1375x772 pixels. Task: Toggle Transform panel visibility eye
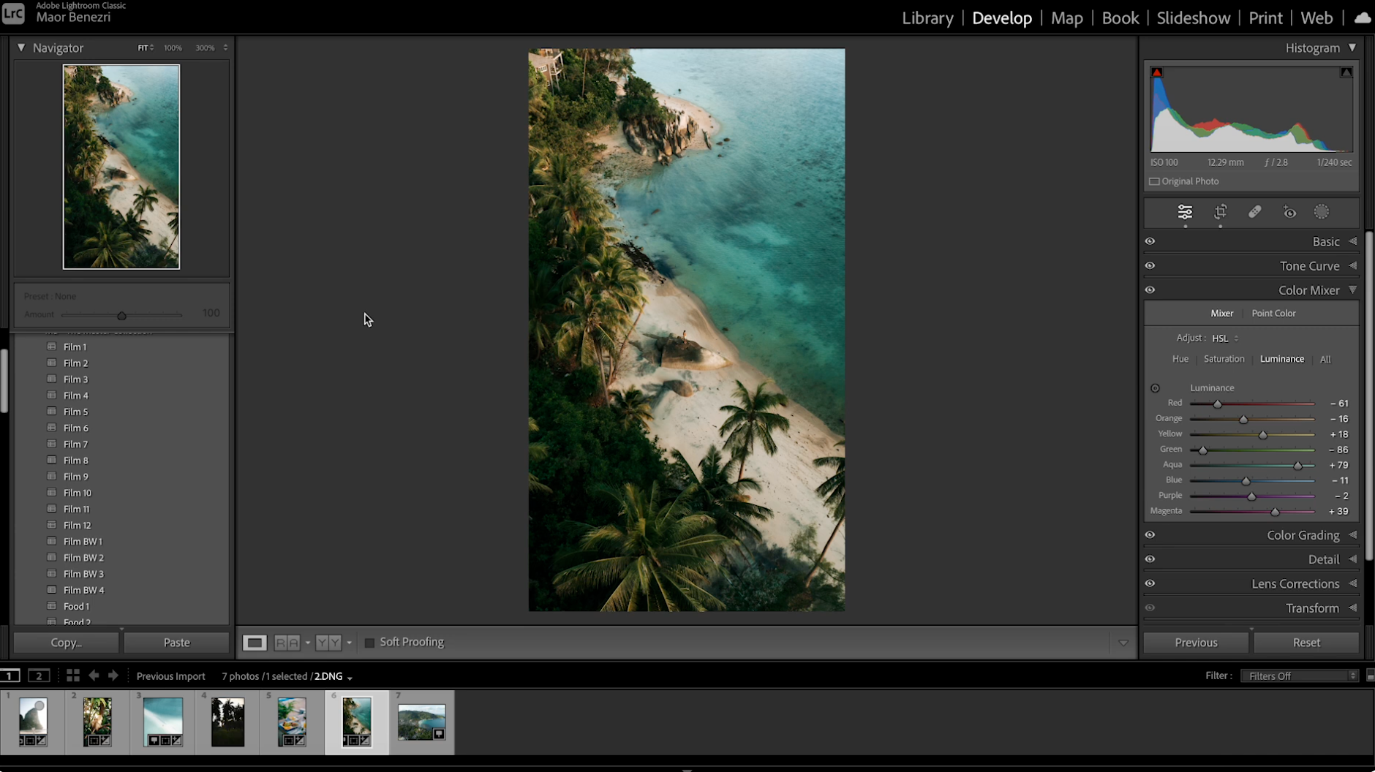1150,608
